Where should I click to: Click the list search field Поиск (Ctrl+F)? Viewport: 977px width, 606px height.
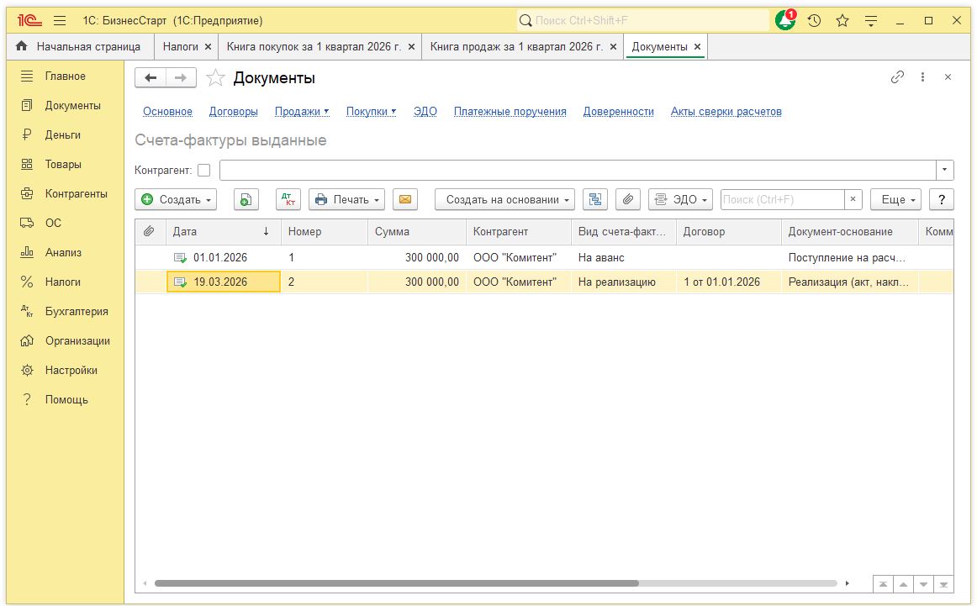(782, 199)
